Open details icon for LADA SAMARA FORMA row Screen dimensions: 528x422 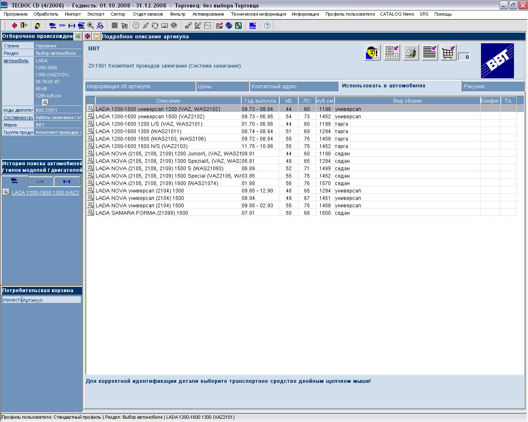[90, 212]
